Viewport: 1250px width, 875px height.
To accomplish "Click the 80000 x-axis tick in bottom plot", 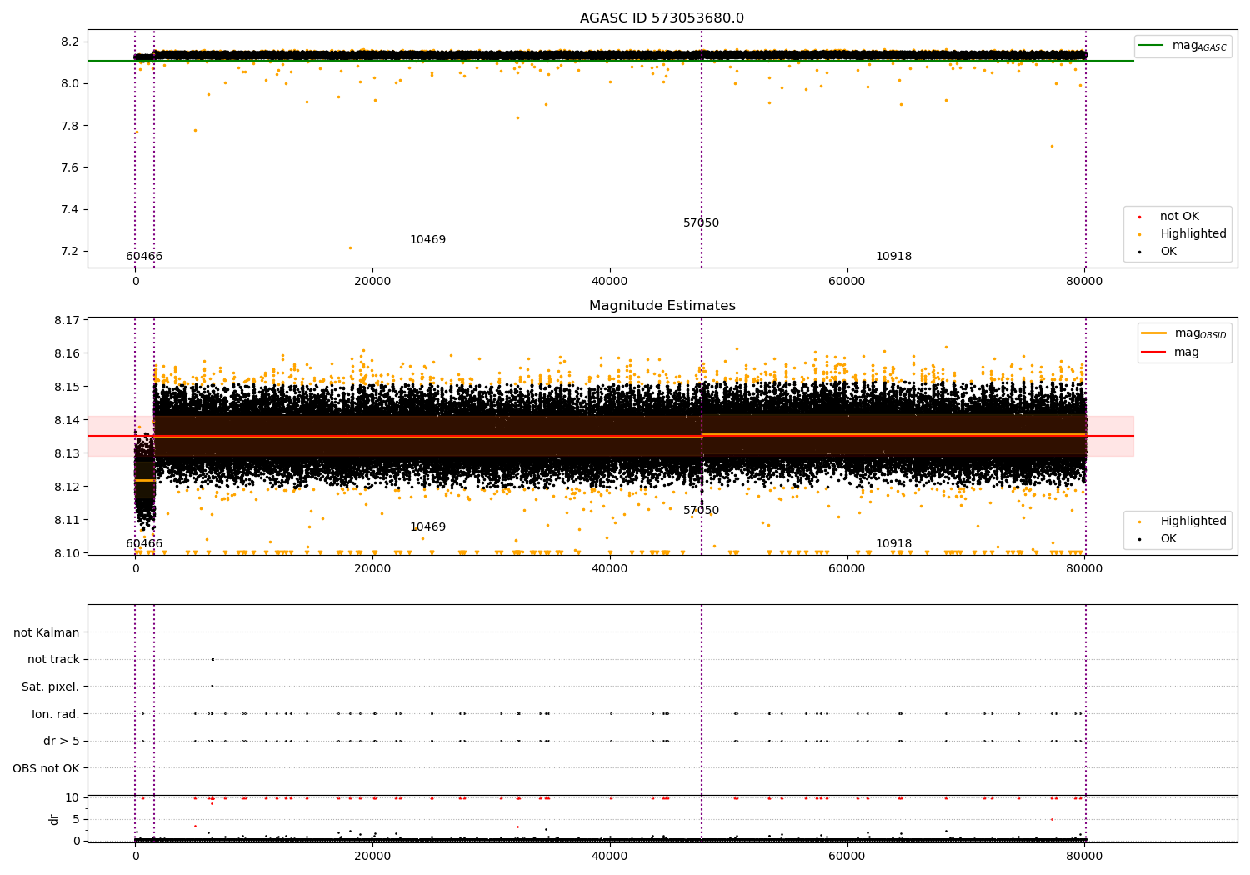I will click(x=1084, y=857).
